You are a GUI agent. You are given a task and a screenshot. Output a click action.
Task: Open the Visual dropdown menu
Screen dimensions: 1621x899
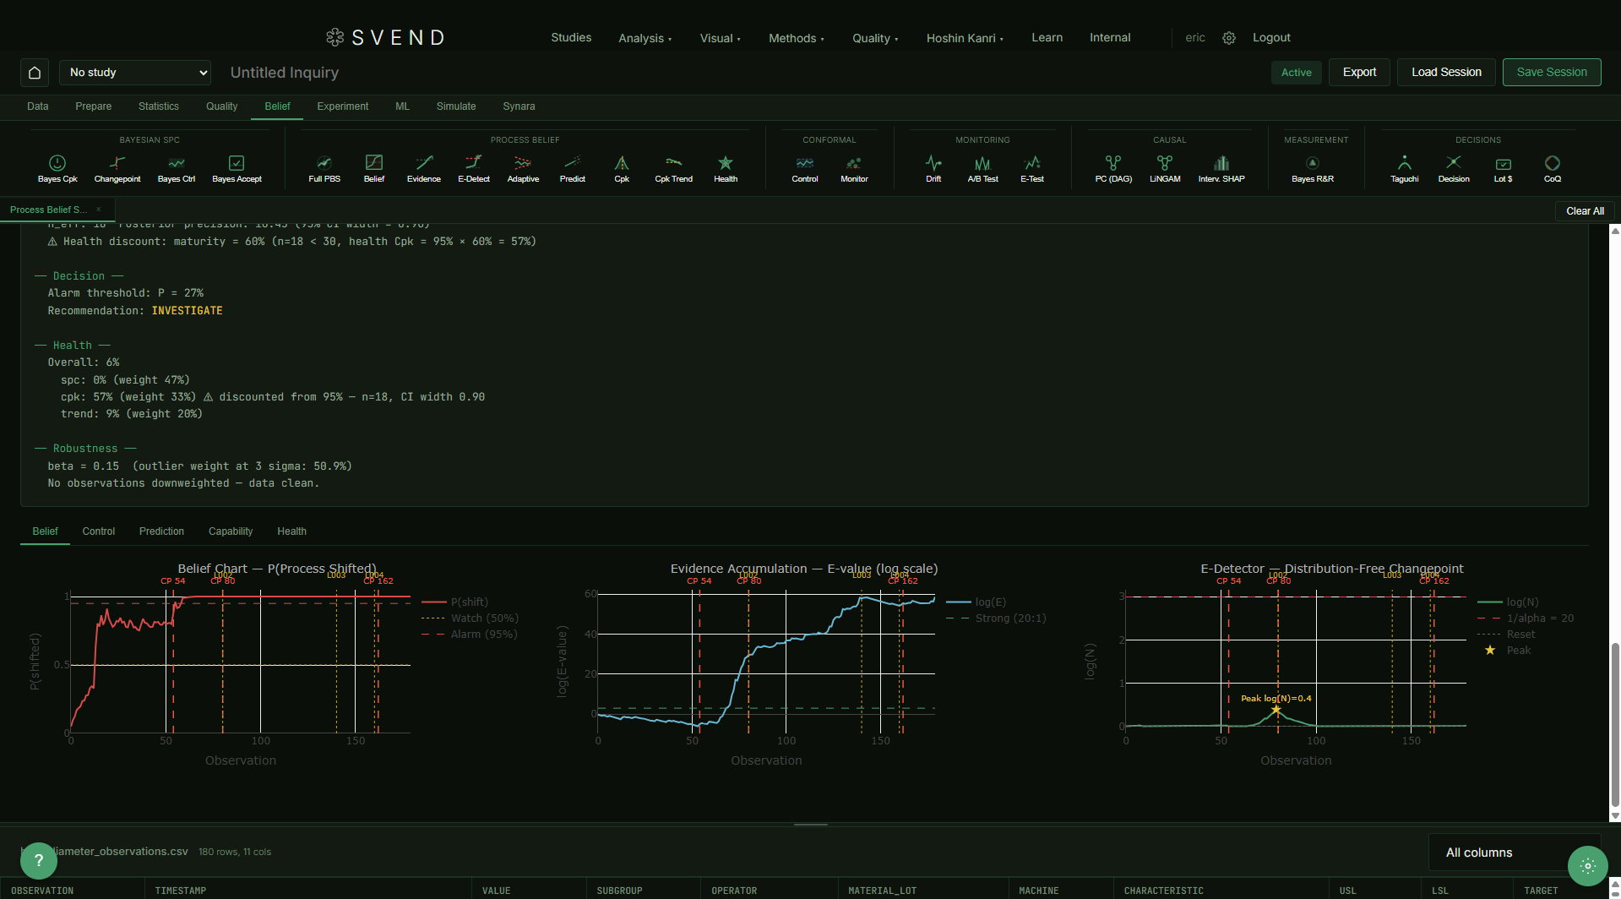click(719, 37)
